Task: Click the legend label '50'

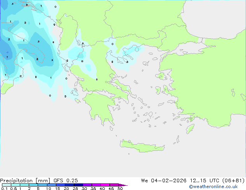Action: [x=120, y=188]
